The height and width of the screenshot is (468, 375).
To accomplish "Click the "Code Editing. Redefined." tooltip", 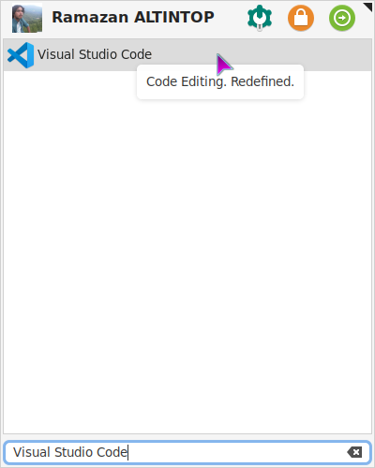I will point(220,81).
